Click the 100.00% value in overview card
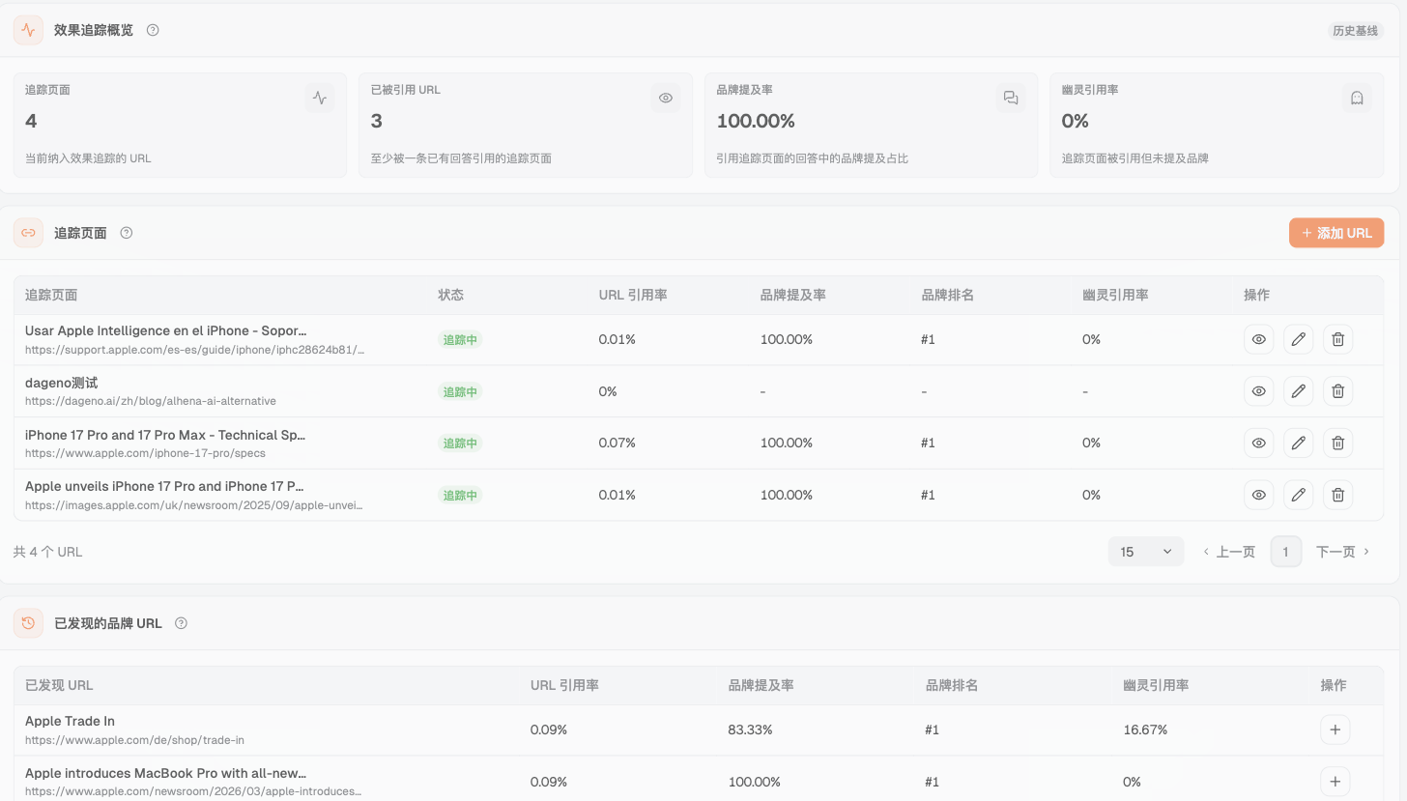This screenshot has height=801, width=1407. coord(756,121)
